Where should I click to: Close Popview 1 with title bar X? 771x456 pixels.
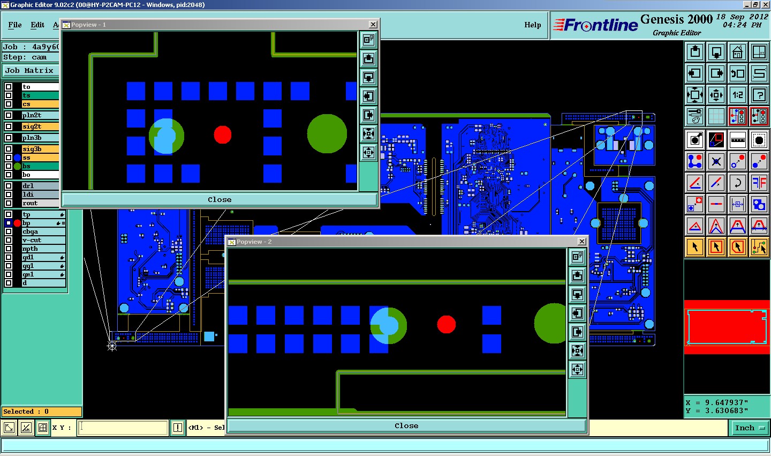click(x=373, y=25)
